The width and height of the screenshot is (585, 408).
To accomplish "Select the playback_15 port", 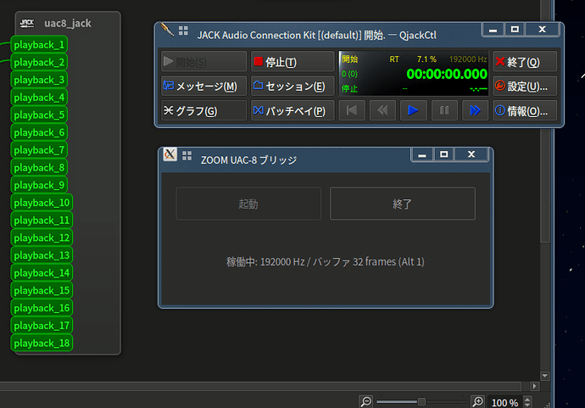I will click(x=42, y=290).
